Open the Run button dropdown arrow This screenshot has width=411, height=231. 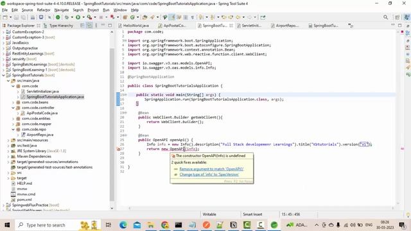[83, 17]
